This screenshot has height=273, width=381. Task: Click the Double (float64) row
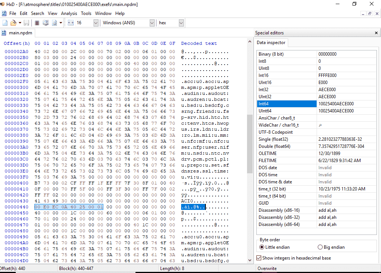316,146
